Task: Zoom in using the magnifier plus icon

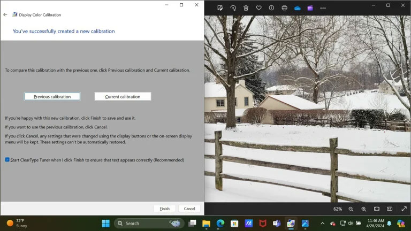Action: tap(364, 209)
